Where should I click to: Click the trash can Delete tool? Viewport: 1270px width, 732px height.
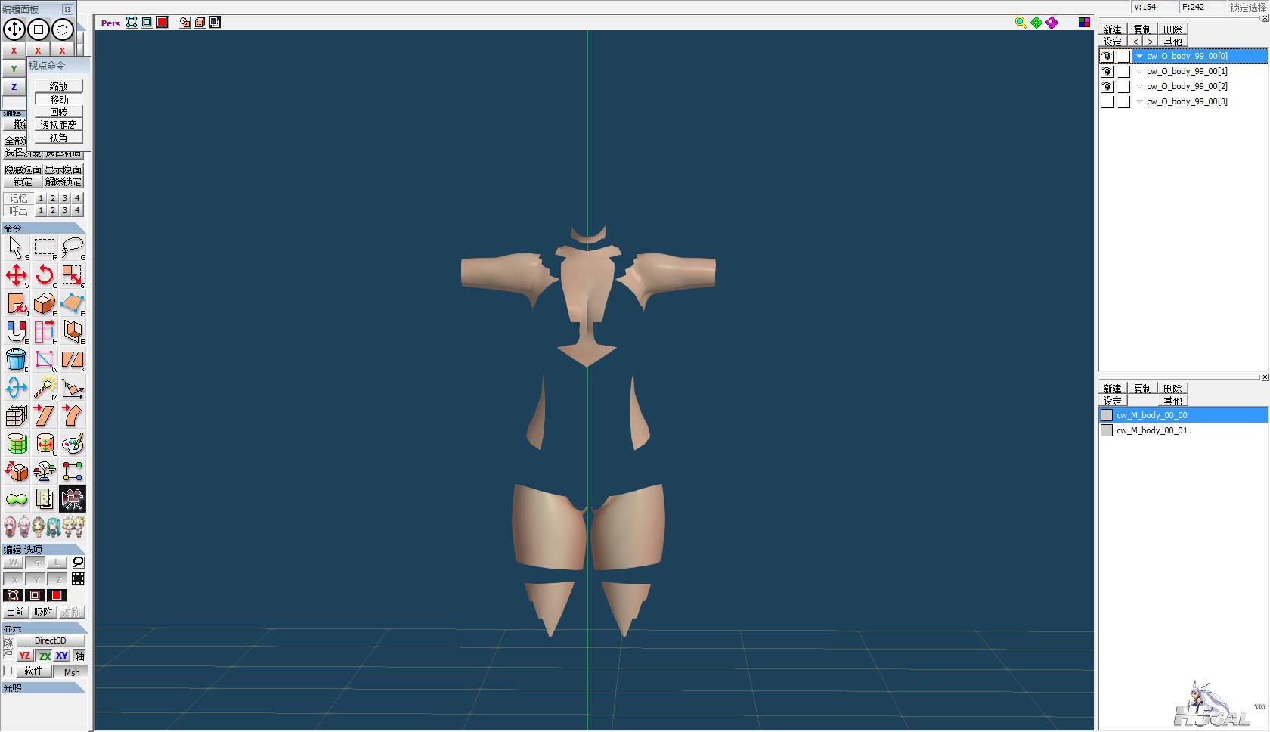16,360
